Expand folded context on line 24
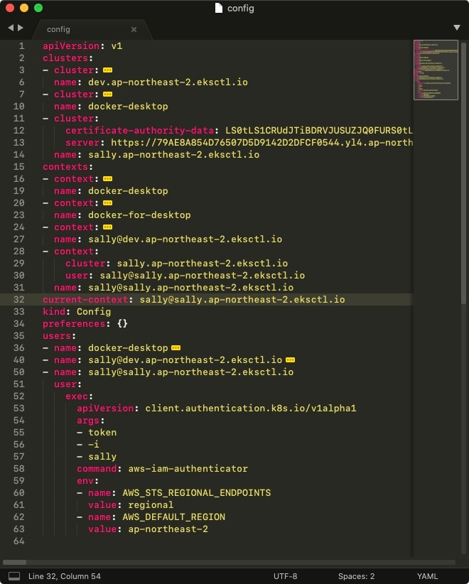Viewport: 469px width, 584px height. (x=107, y=227)
